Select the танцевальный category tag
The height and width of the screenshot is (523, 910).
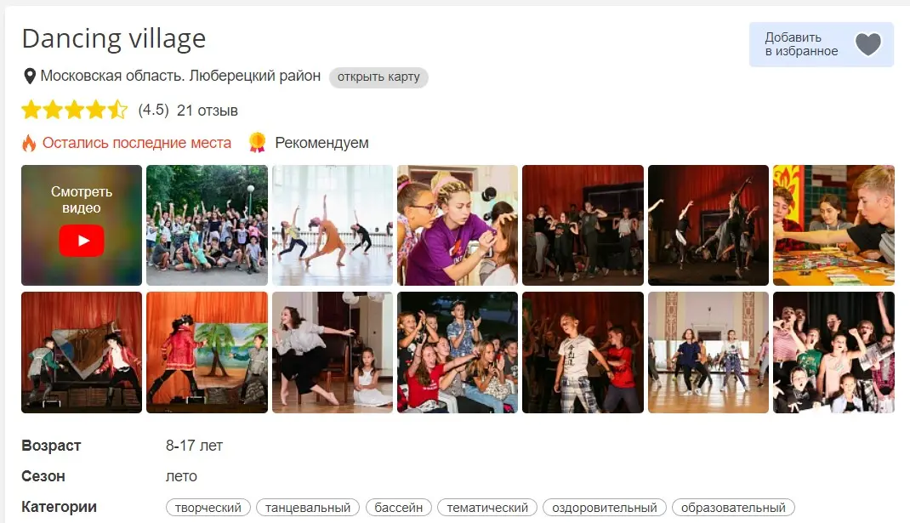coord(308,508)
